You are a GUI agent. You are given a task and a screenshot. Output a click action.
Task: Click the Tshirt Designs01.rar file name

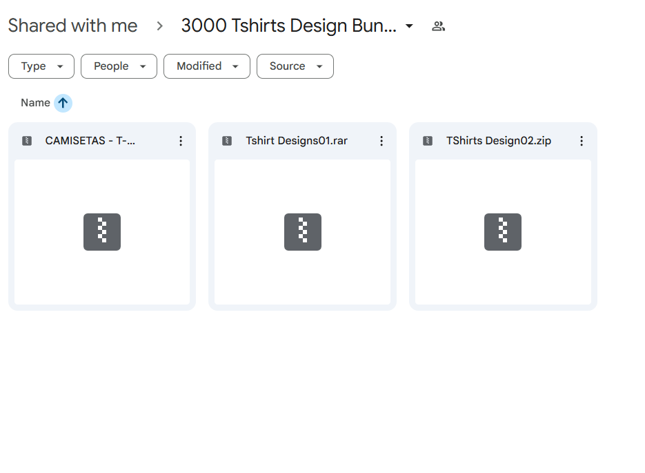(297, 141)
